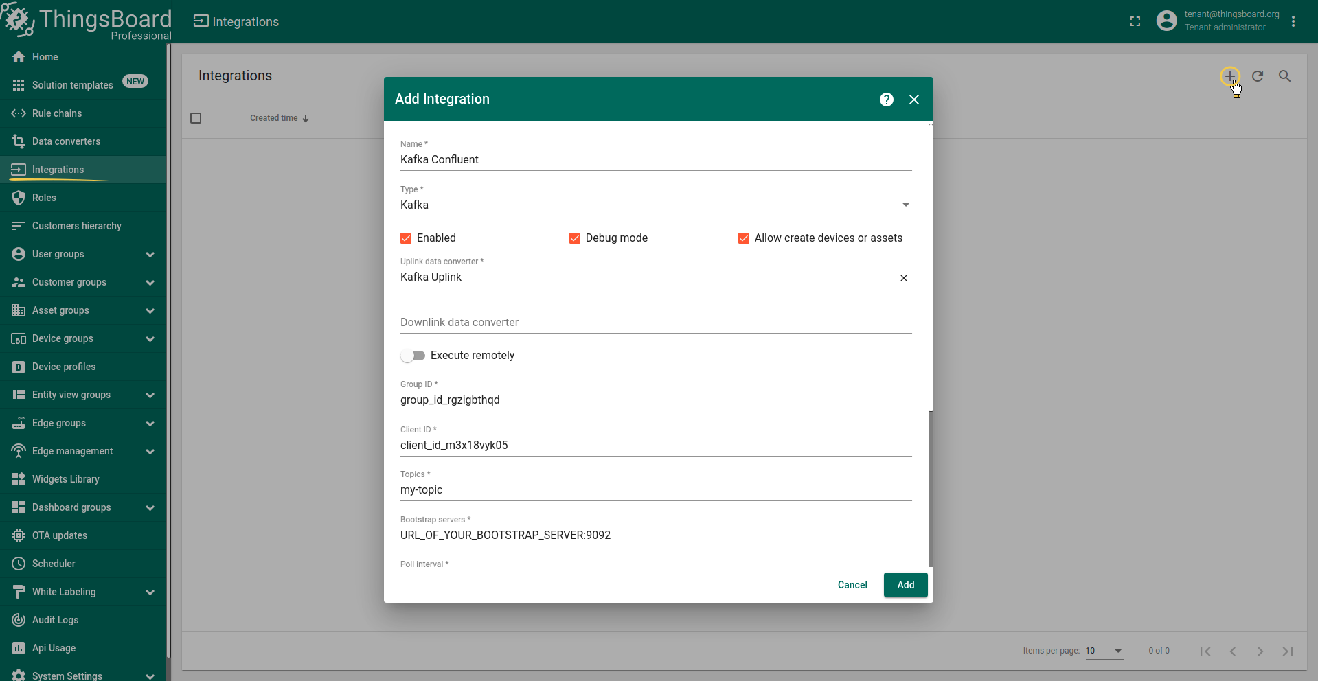The image size is (1318, 681).
Task: Click the search icon in the Integrations toolbar
Action: (1284, 76)
